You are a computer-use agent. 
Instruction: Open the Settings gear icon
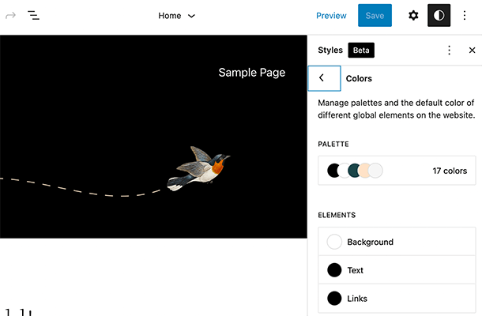tap(413, 15)
